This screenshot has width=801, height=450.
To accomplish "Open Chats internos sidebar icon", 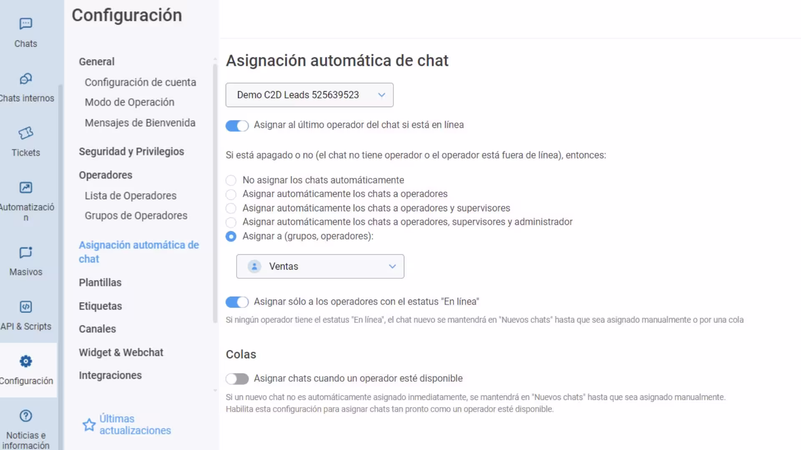I will (x=25, y=79).
